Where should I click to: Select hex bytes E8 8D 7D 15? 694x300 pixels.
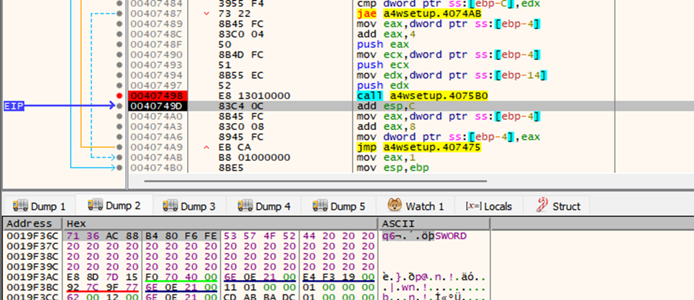(103, 277)
